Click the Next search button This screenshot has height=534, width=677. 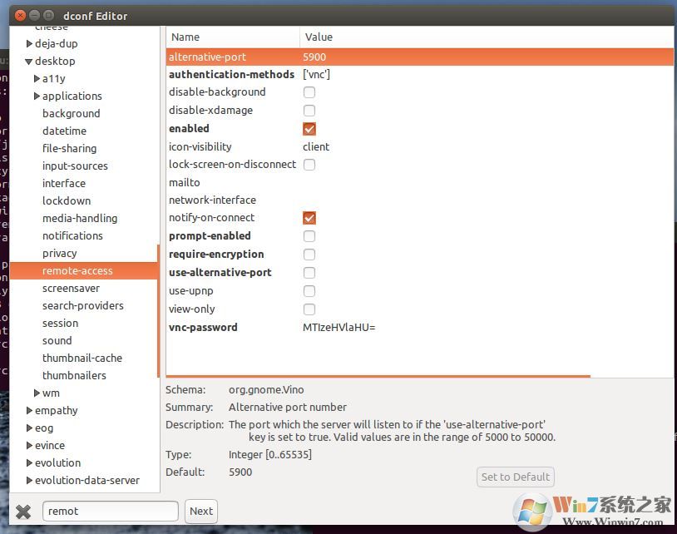tap(201, 512)
